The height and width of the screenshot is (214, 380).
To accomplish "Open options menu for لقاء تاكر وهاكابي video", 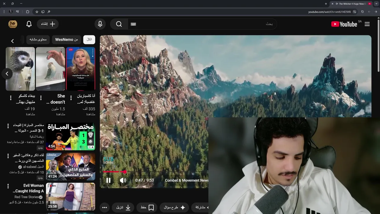I will (x=8, y=156).
